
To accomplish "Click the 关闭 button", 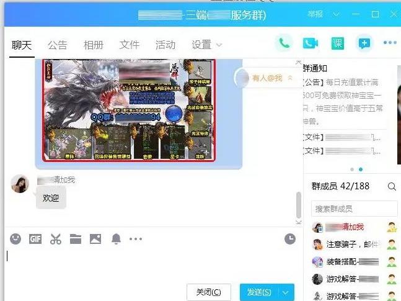I will click(208, 292).
